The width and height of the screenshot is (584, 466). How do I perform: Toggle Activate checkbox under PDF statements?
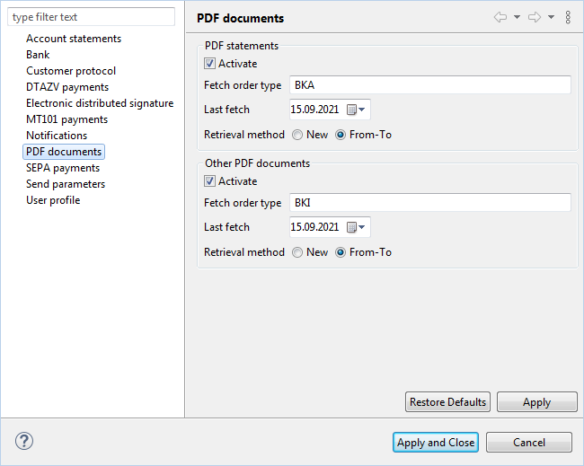click(x=209, y=64)
